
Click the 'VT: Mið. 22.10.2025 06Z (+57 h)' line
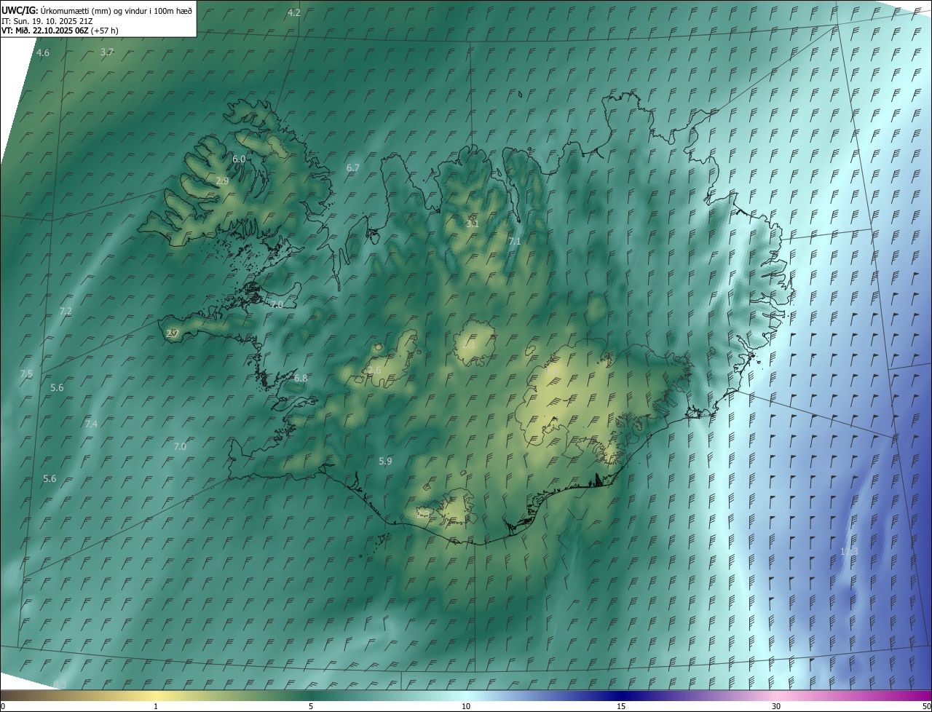60,31
